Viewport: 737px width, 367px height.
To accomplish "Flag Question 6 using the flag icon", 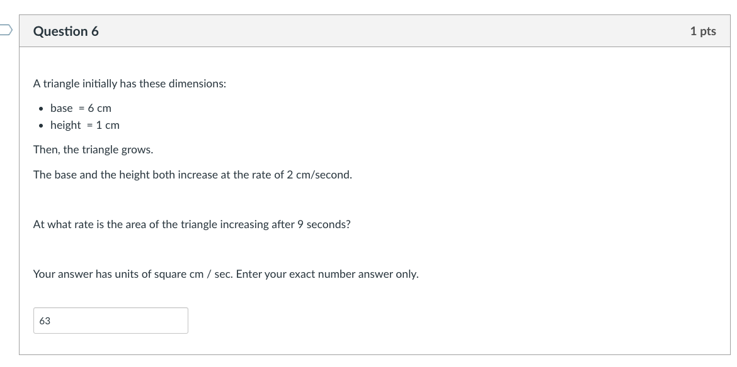I will coord(5,30).
